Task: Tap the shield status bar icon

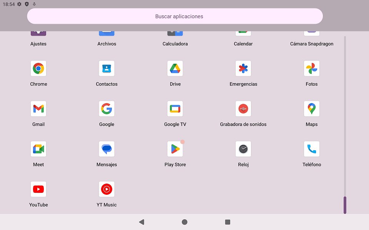Action: [x=27, y=4]
